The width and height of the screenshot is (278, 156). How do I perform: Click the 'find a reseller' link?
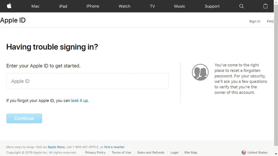tap(114, 147)
